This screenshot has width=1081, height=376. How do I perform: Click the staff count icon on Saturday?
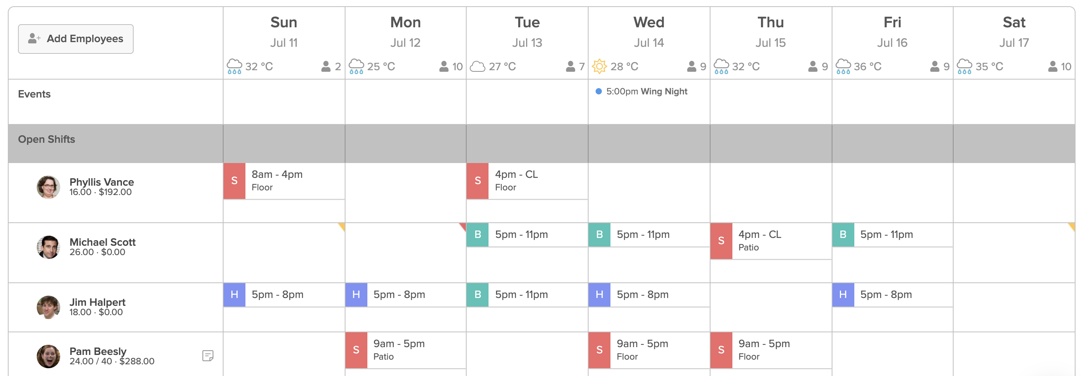(x=1052, y=66)
